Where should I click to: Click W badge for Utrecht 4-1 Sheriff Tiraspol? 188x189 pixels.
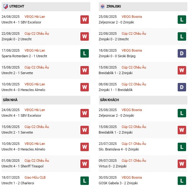tap(84, 164)
